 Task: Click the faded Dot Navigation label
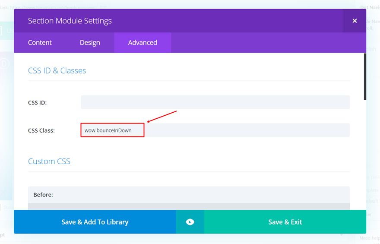coord(370,7)
